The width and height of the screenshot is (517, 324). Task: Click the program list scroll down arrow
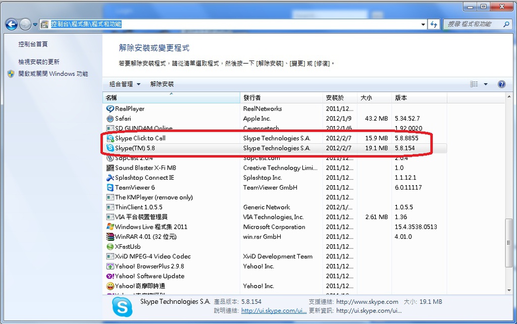(x=509, y=291)
